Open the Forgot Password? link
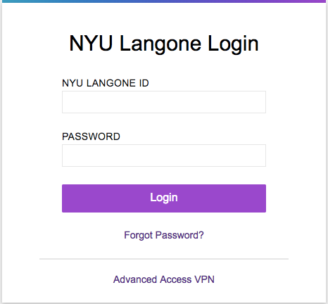Screen dimensions: 328x304 point(164,235)
